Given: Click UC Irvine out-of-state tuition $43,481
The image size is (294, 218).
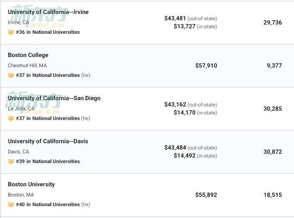Looking at the screenshot, I should [175, 18].
